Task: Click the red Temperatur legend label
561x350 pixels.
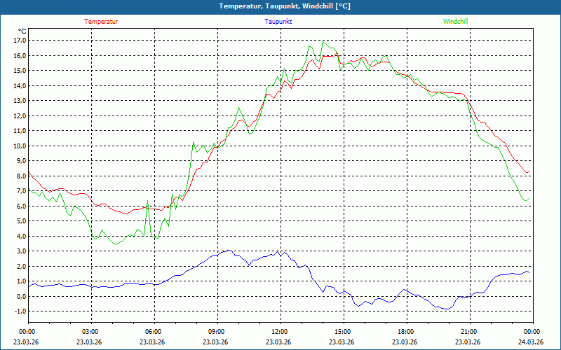Action: pyautogui.click(x=101, y=22)
